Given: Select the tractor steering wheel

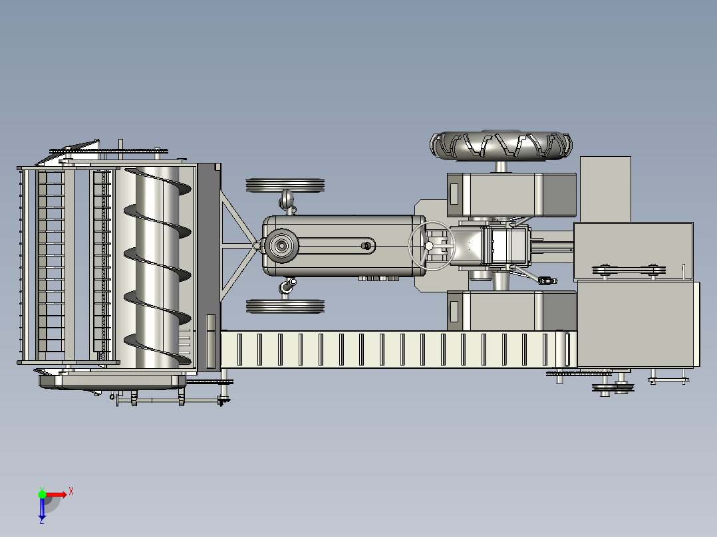Looking at the screenshot, I should point(431,246).
